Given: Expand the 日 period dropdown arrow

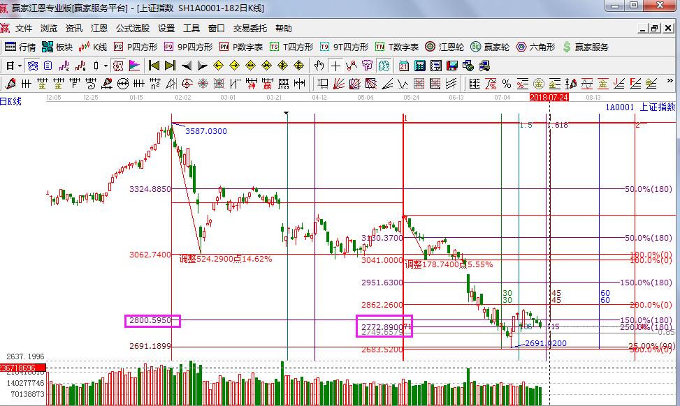Looking at the screenshot, I should (20, 66).
